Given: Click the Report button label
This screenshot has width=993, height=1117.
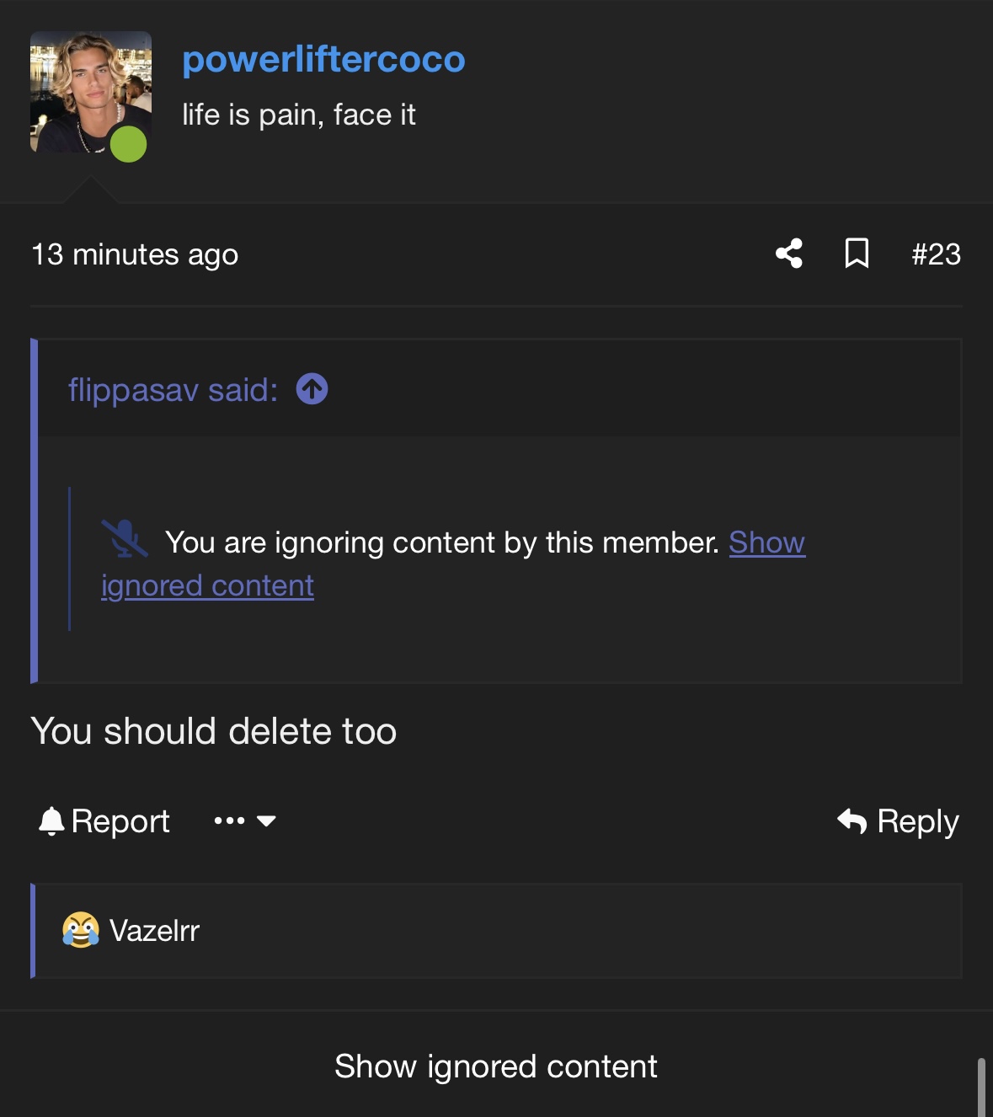Looking at the screenshot, I should (120, 821).
